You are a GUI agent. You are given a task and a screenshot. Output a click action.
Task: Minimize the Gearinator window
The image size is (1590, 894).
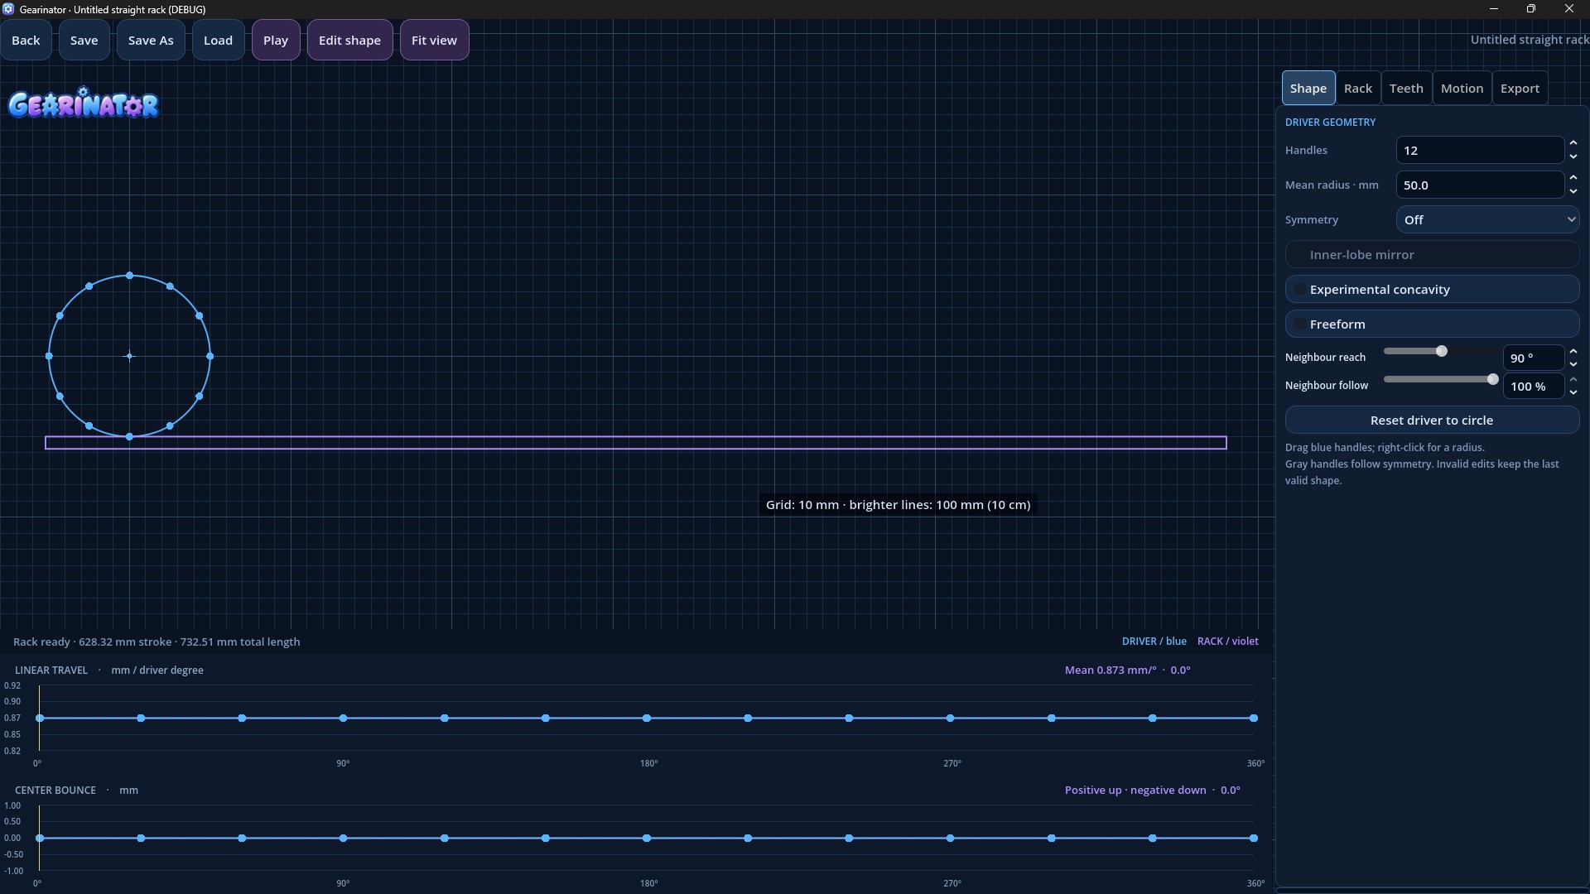point(1494,9)
